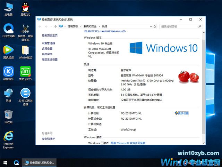Open 设备管理器 from the sidebar

click(49, 43)
